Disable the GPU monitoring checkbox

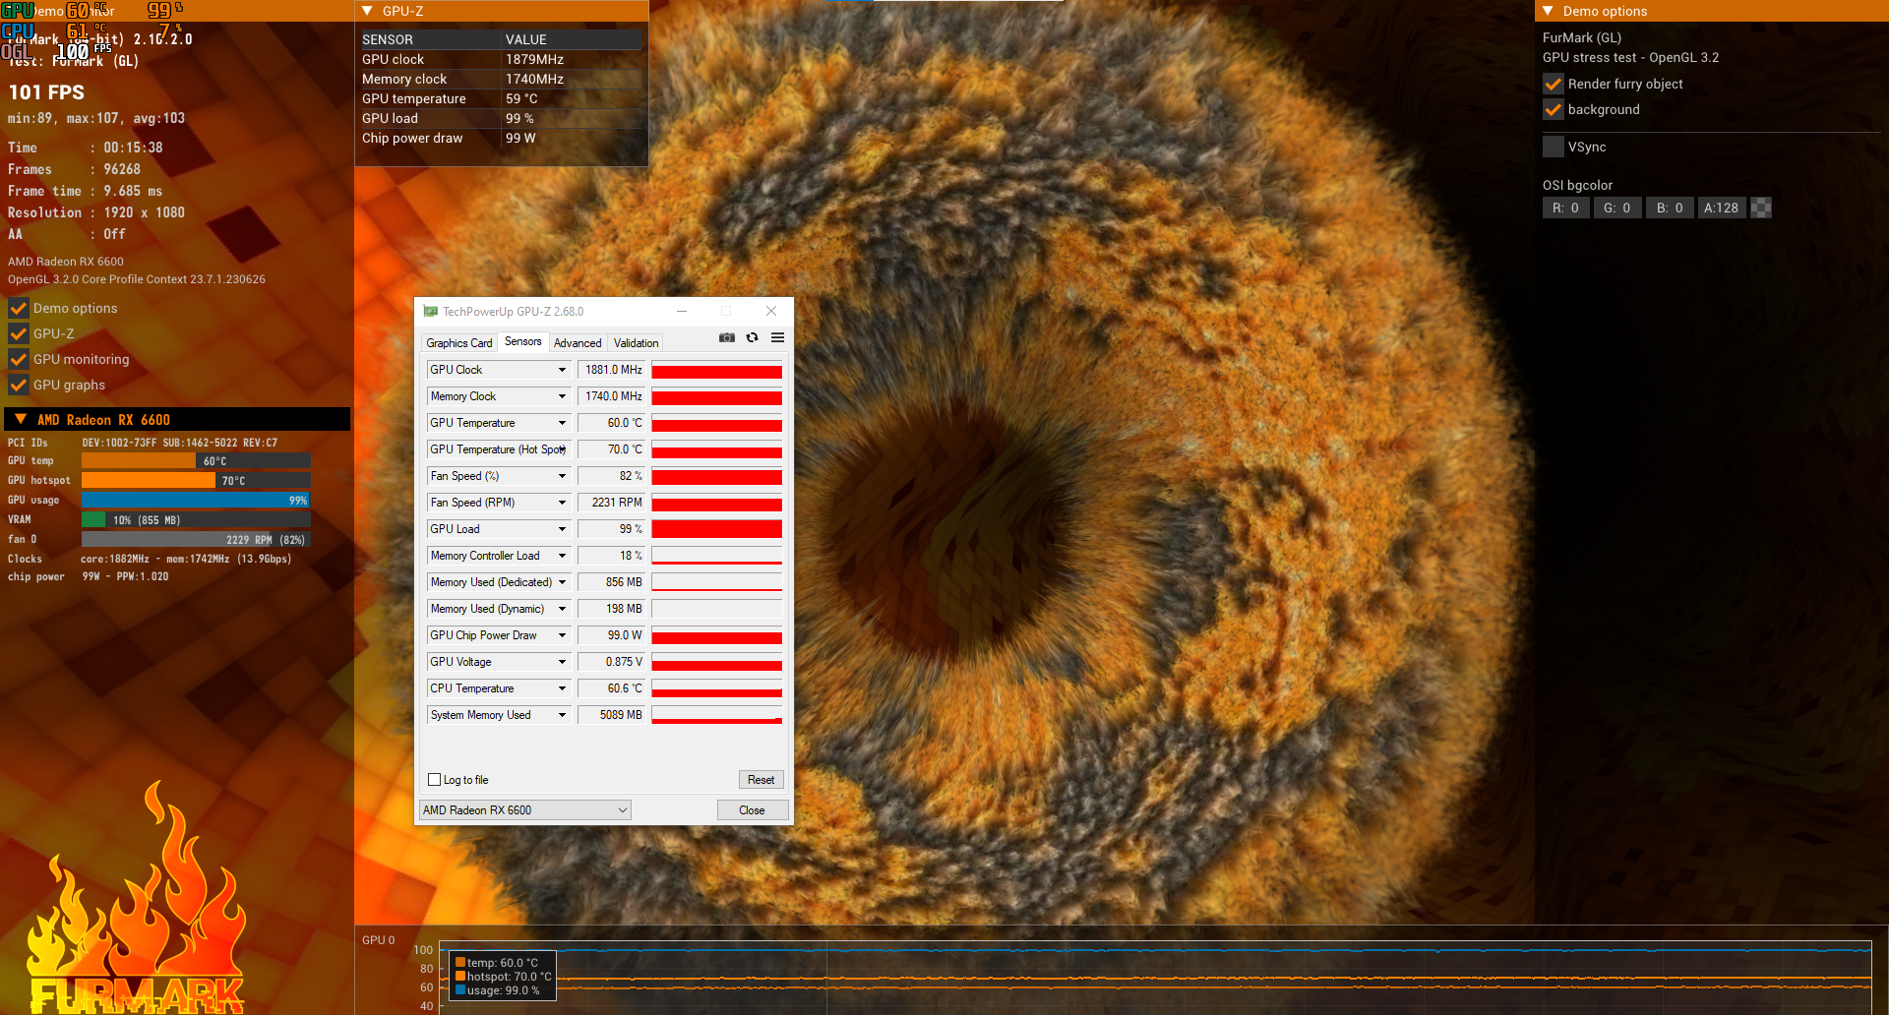tap(19, 359)
